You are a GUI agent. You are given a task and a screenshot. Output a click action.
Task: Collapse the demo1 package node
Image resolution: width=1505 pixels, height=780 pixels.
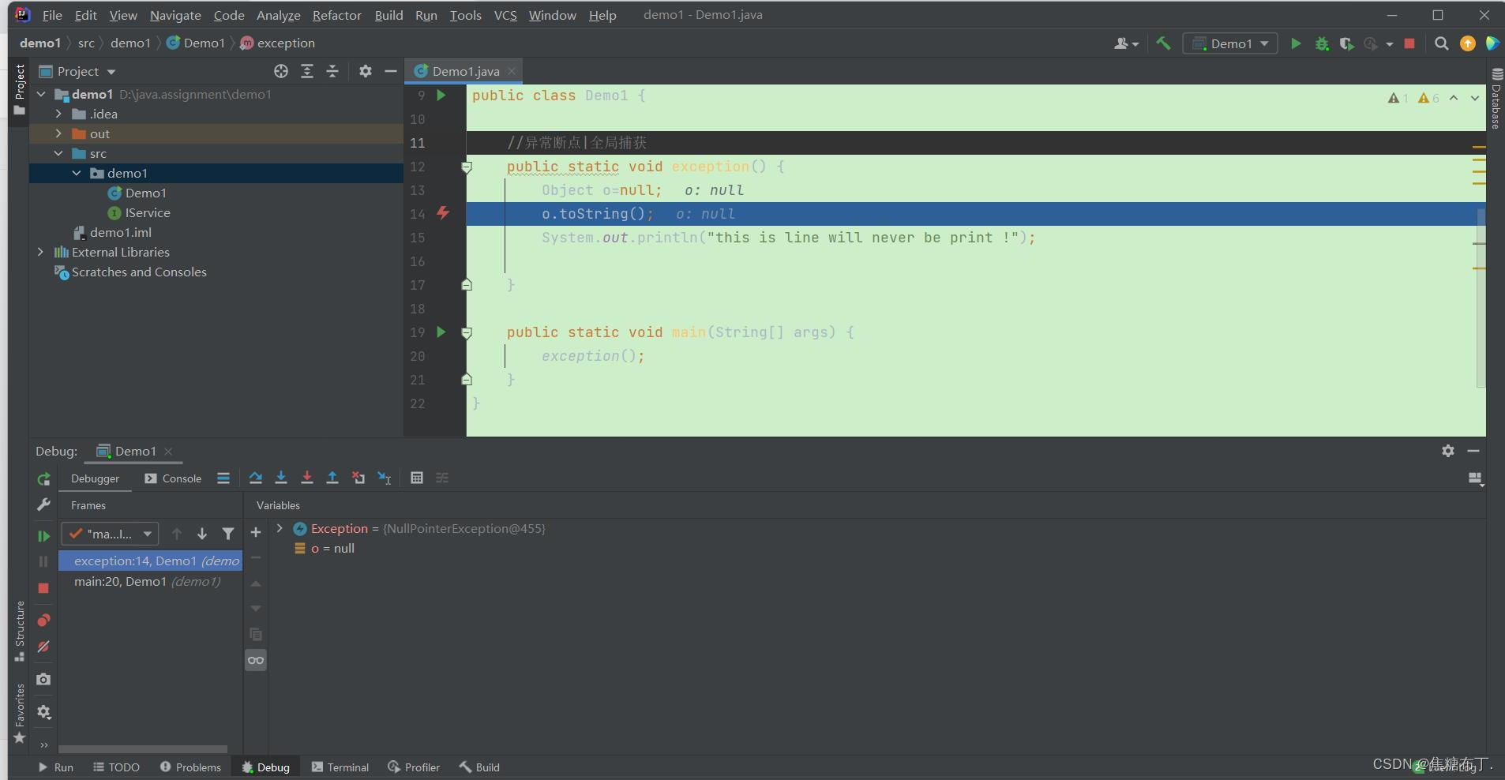pos(77,173)
